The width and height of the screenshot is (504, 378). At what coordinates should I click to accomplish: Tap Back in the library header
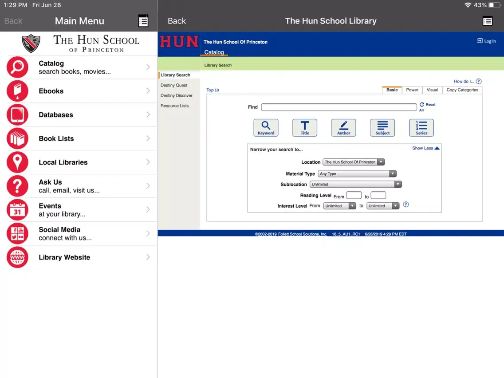tap(177, 21)
